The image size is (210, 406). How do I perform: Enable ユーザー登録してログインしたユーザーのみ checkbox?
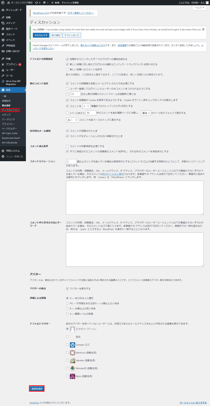click(67, 89)
